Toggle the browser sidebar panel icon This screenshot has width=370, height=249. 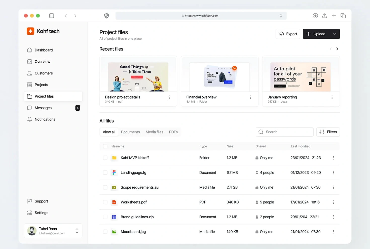tap(52, 16)
